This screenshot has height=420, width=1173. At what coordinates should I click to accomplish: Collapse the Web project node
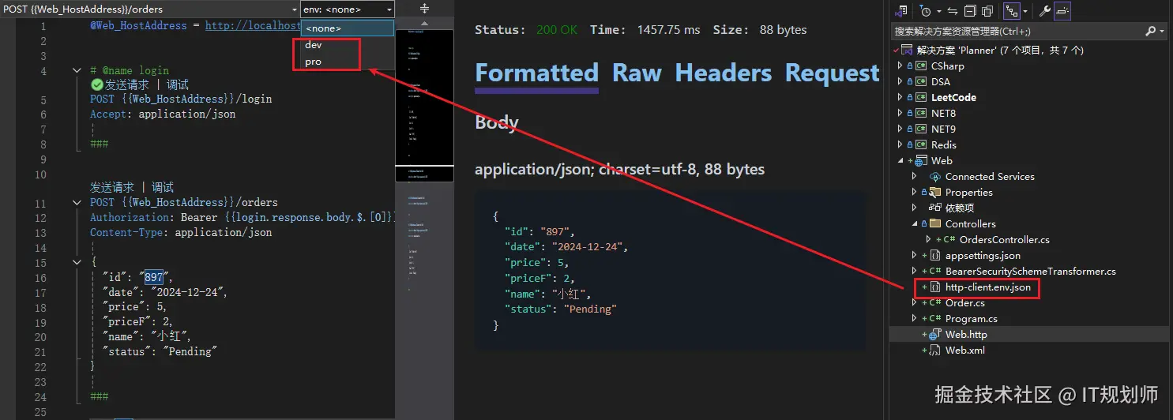(900, 160)
